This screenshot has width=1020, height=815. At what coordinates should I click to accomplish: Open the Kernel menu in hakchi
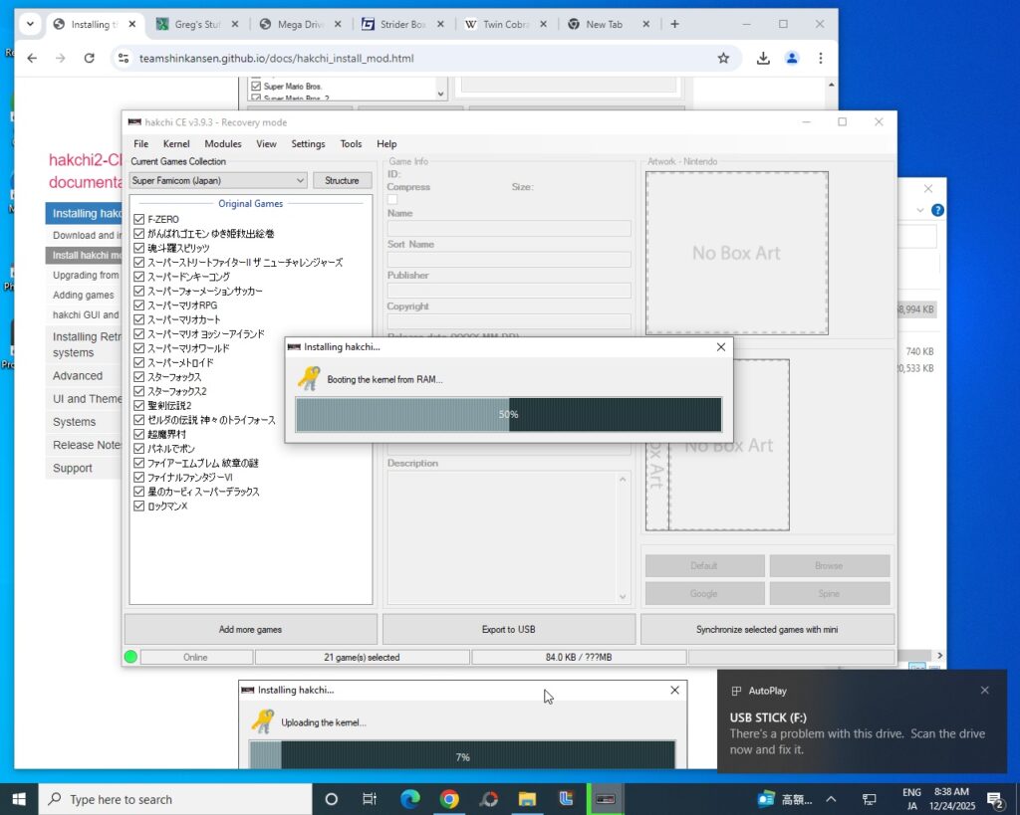pyautogui.click(x=176, y=144)
